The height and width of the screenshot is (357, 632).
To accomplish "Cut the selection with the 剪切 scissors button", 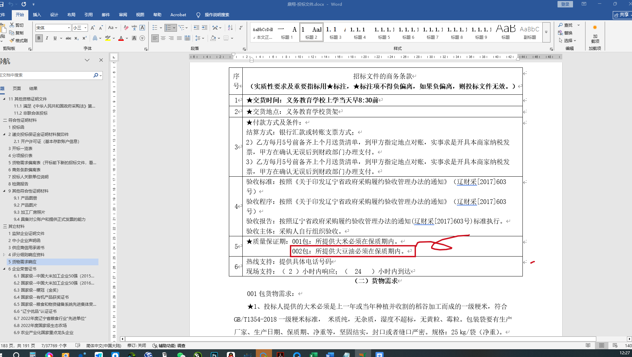I will pyautogui.click(x=17, y=25).
